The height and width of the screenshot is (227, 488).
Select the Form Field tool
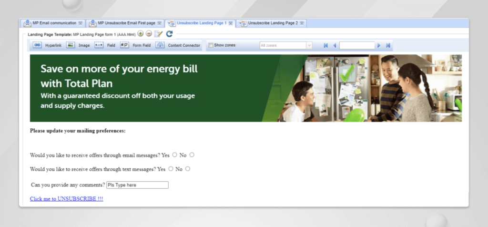135,45
